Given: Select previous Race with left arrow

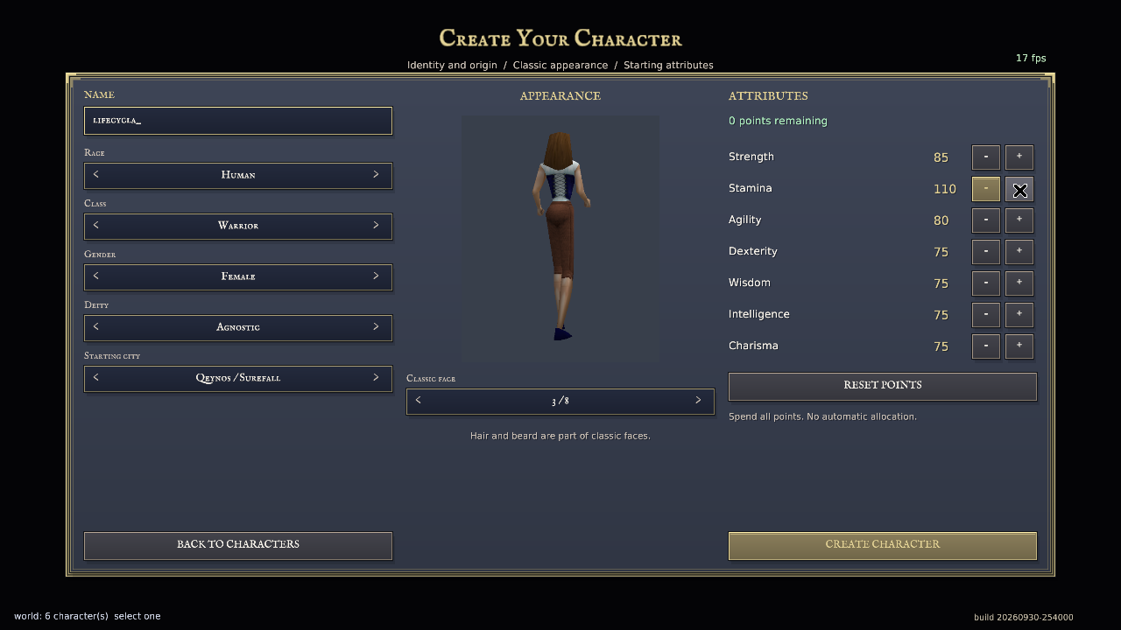Looking at the screenshot, I should (x=96, y=175).
